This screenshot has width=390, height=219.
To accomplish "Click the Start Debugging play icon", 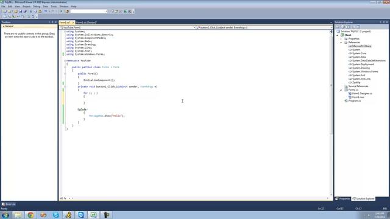I will point(61,11).
